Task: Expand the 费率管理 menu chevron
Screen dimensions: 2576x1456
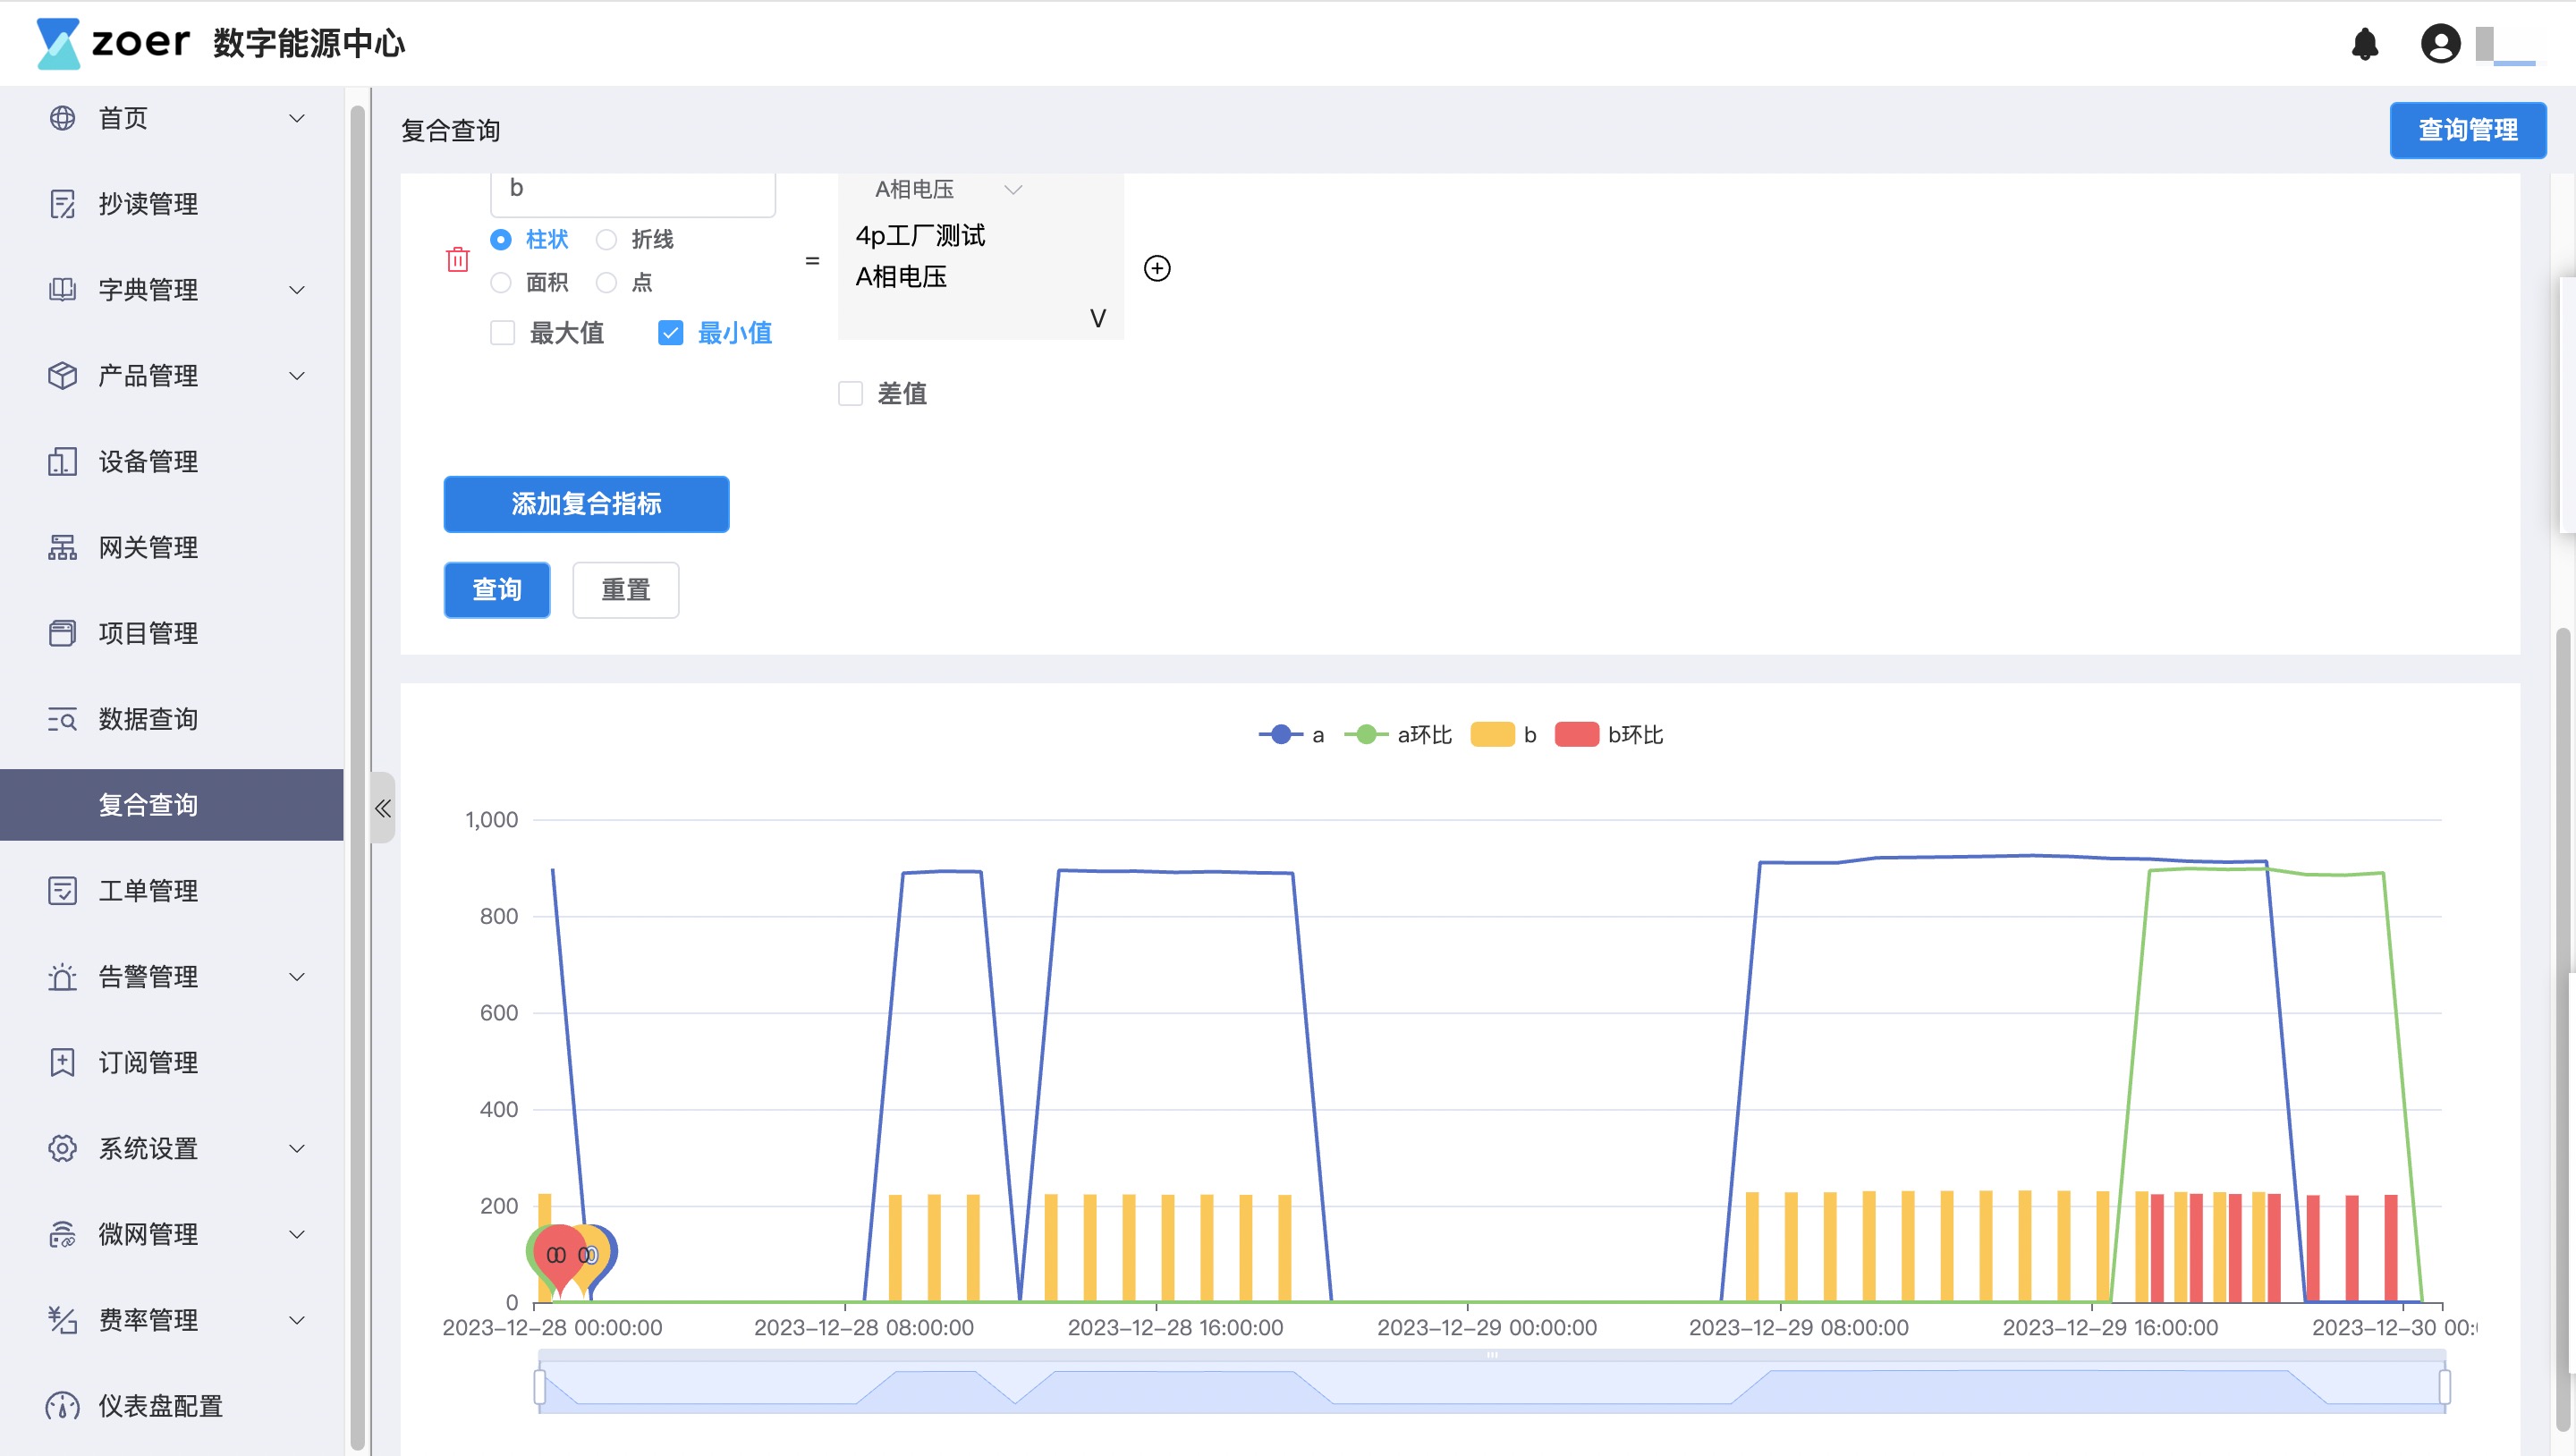Action: [x=297, y=1320]
